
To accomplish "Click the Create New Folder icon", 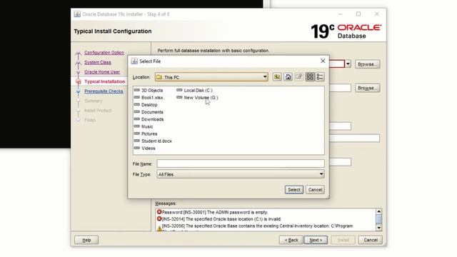I will point(298,76).
